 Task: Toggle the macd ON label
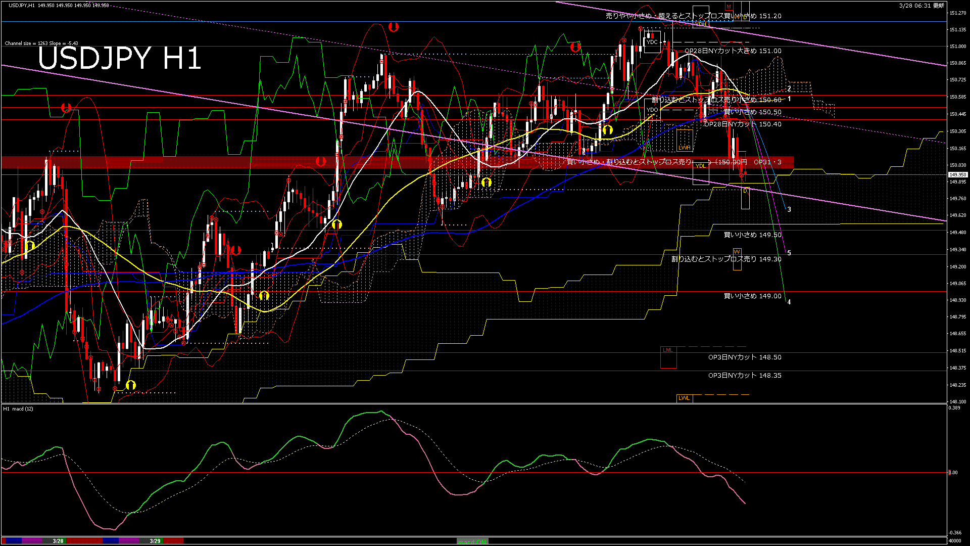point(472,541)
